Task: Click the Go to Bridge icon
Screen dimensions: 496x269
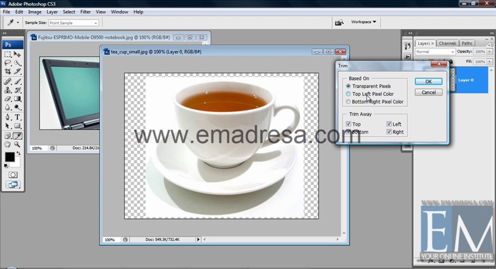Action: [x=339, y=22]
